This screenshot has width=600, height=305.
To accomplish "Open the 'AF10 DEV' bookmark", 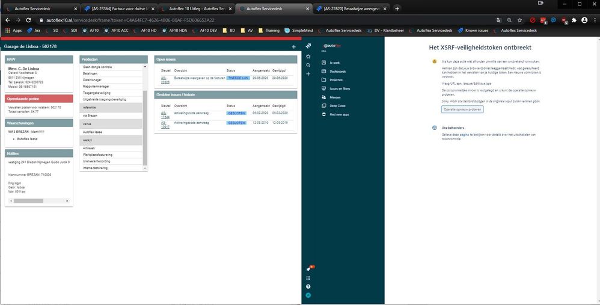I will (204, 31).
